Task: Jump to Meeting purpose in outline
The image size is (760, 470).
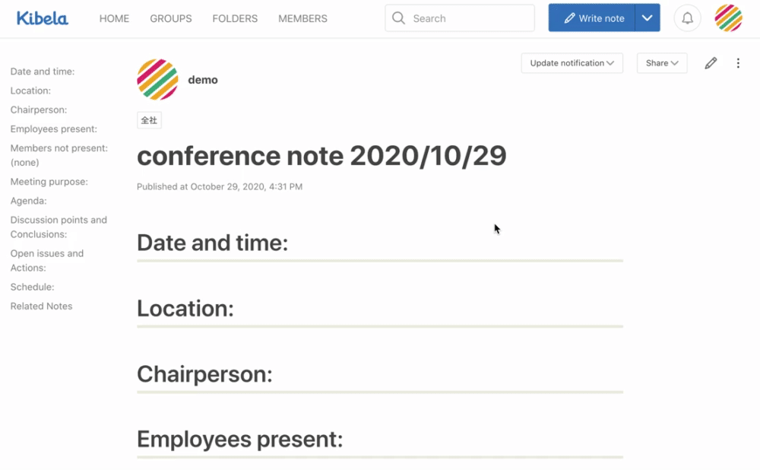Action: (x=49, y=182)
